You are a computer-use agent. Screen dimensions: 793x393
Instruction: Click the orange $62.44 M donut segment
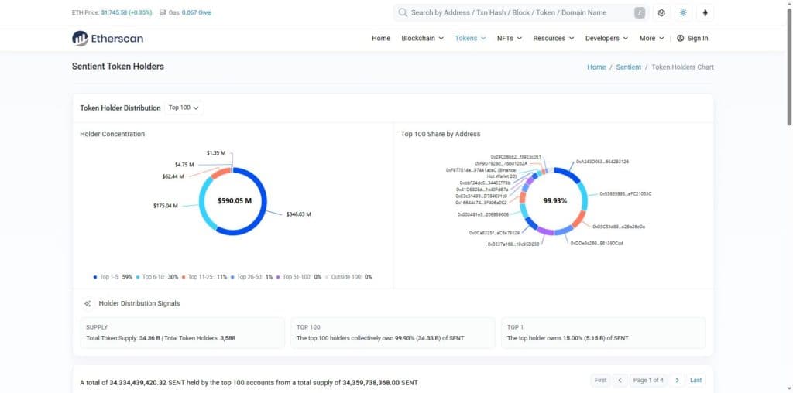[219, 173]
